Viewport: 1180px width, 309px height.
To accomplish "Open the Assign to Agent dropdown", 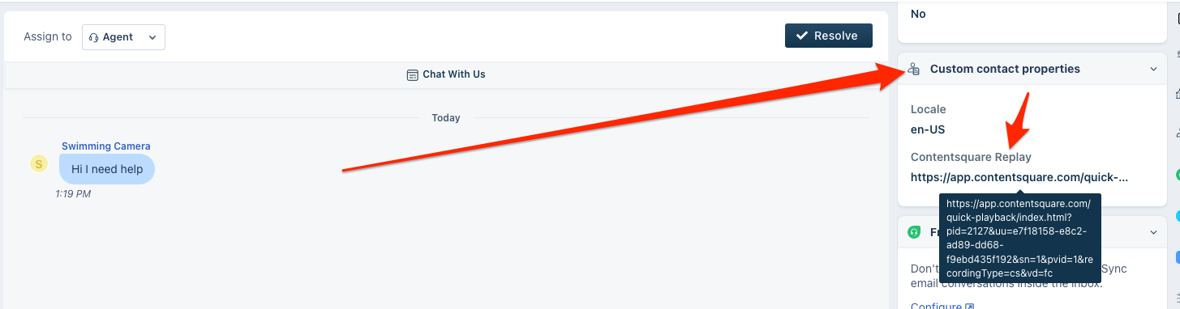I will click(x=123, y=37).
